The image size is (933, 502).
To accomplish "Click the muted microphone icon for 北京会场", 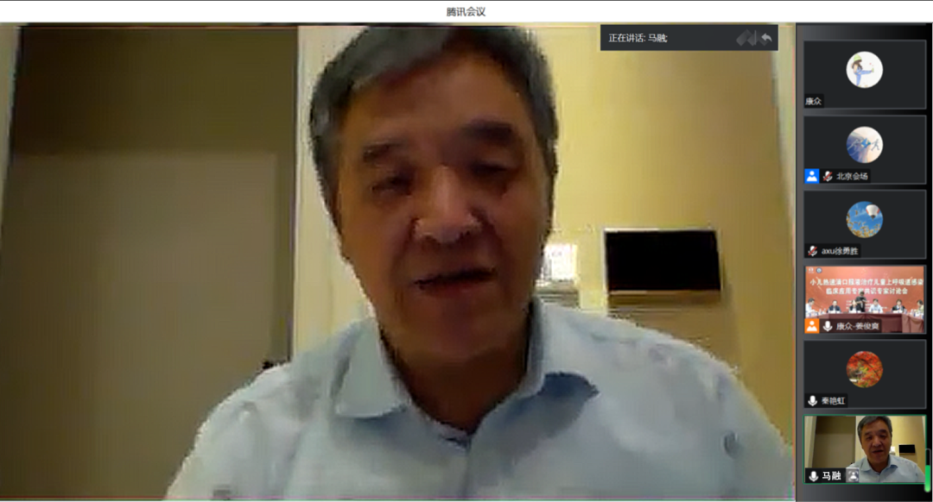I will click(x=828, y=176).
